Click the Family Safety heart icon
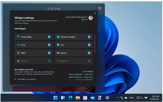 coord(18,37)
